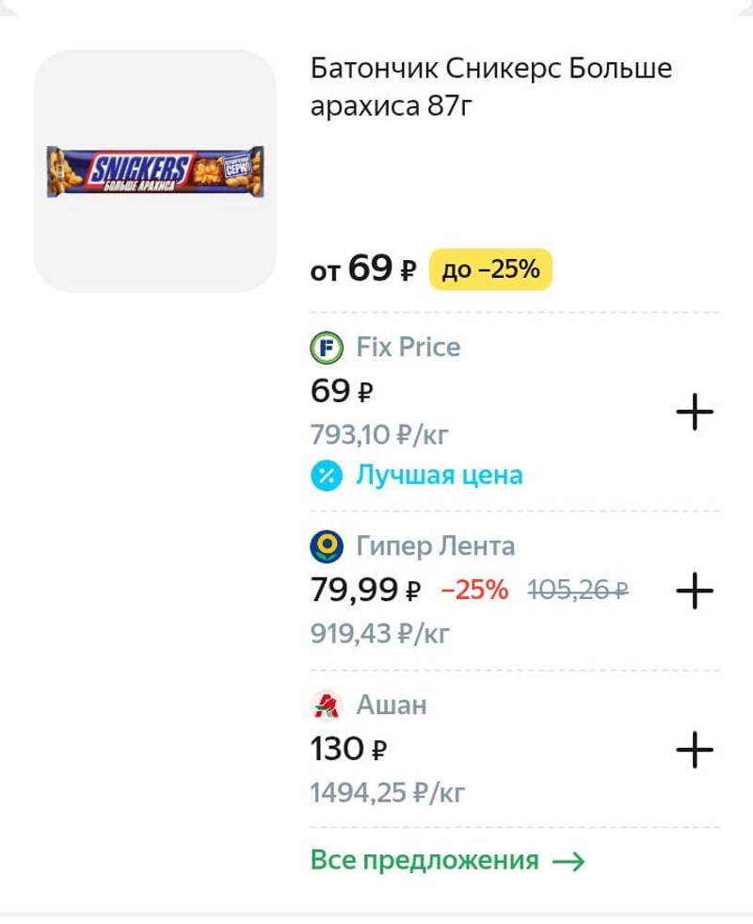The image size is (753, 924).
Task: Add the Гипер Лента offer with plus icon
Action: [695, 591]
